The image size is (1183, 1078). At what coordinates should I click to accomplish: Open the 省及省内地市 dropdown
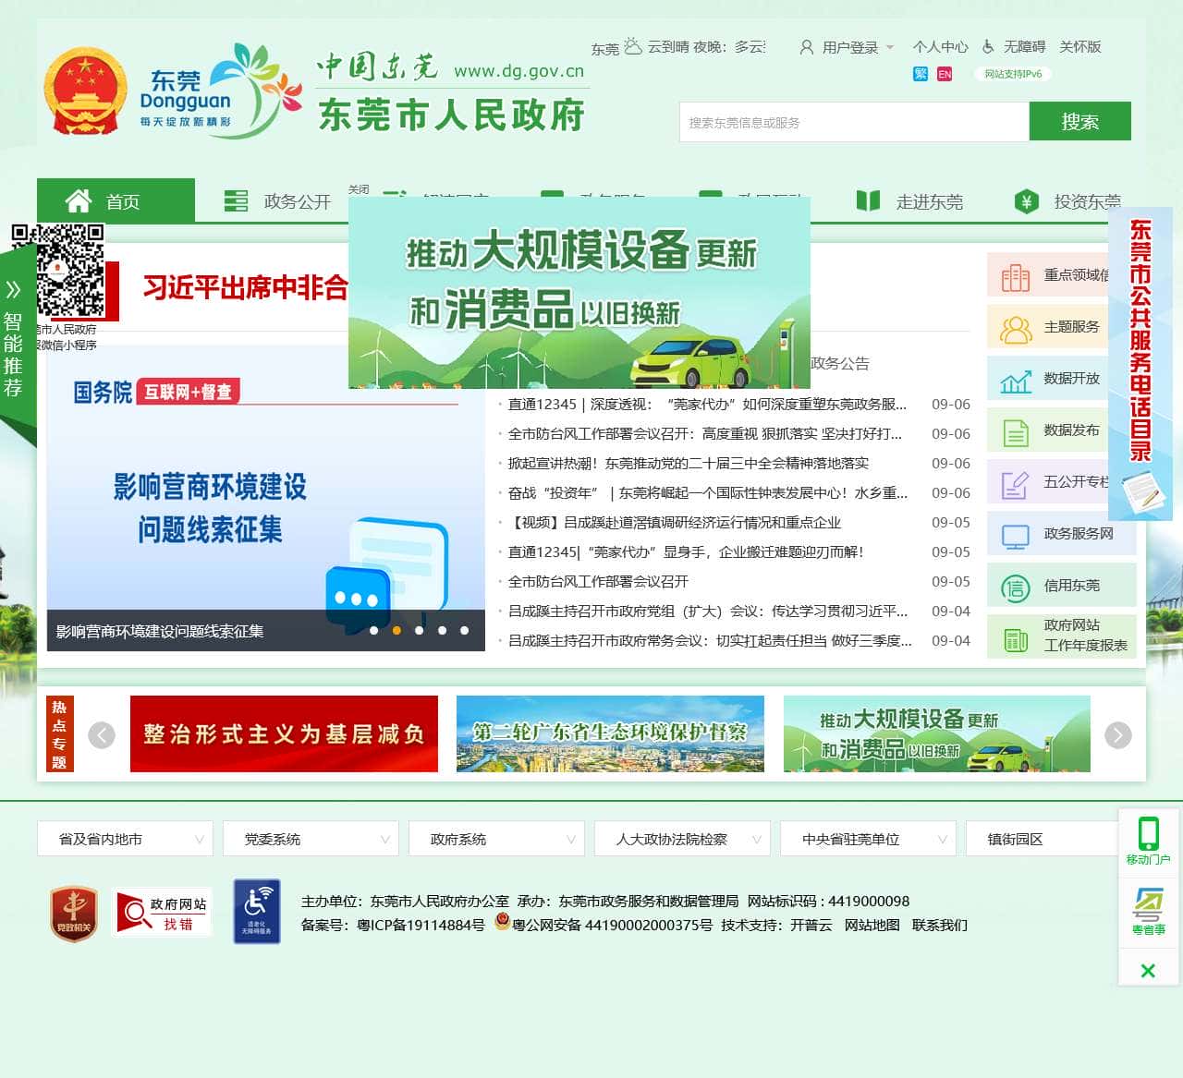pyautogui.click(x=124, y=839)
